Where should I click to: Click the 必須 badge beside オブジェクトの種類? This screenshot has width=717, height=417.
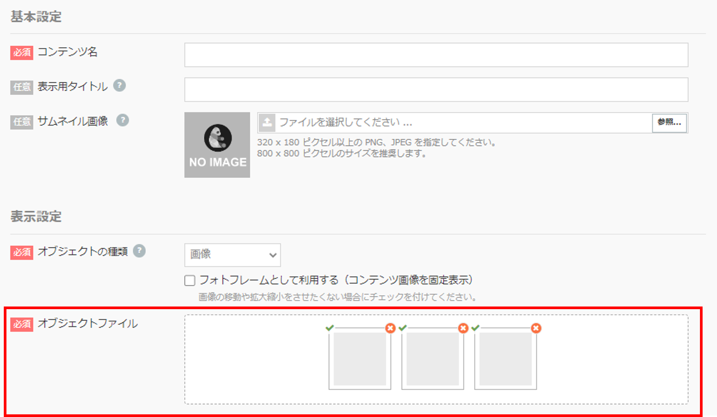click(22, 252)
